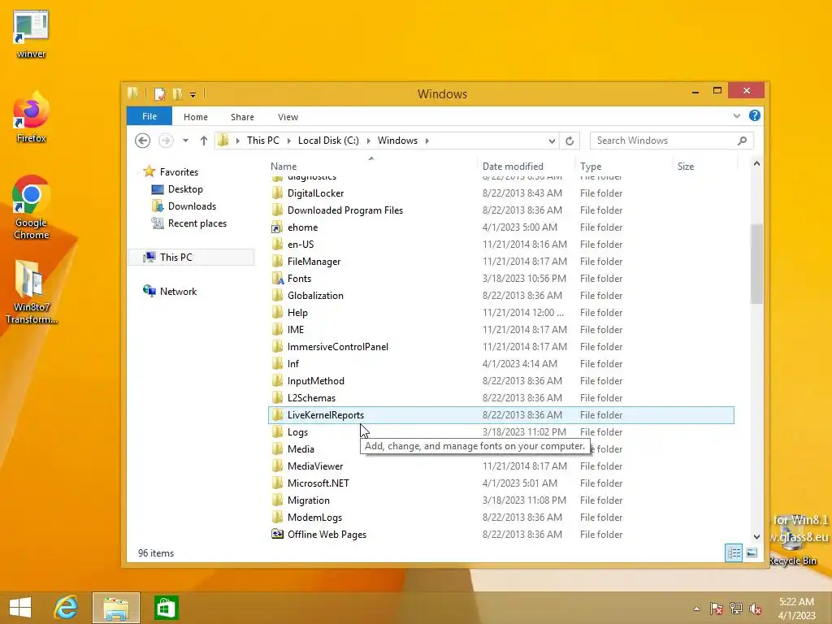Open Google Chrome desktop shortcut
Screen dimensions: 832x624
[x=31, y=207]
